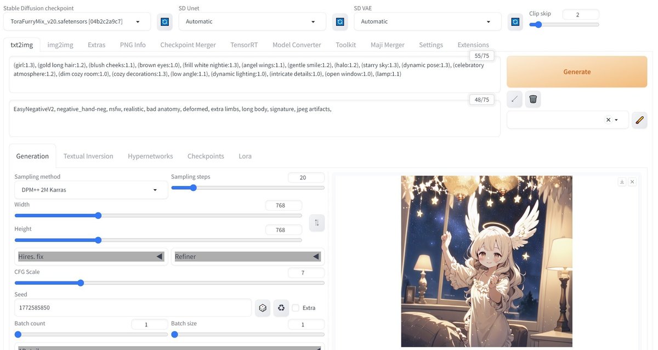Open the Sampling method dropdown
The width and height of the screenshot is (658, 350).
(90, 189)
